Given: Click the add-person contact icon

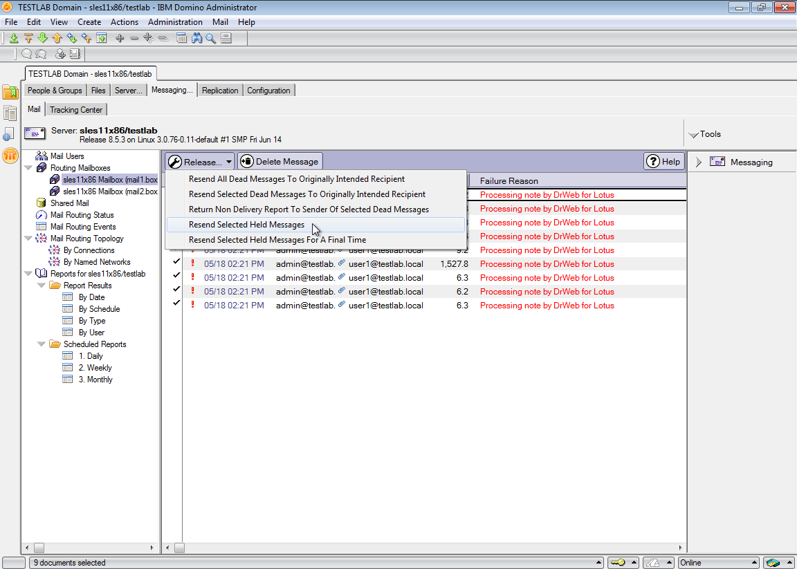Looking at the screenshot, I should (60, 53).
